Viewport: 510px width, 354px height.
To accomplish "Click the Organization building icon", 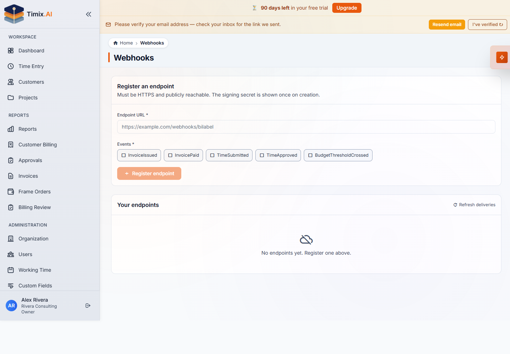I will pyautogui.click(x=11, y=239).
